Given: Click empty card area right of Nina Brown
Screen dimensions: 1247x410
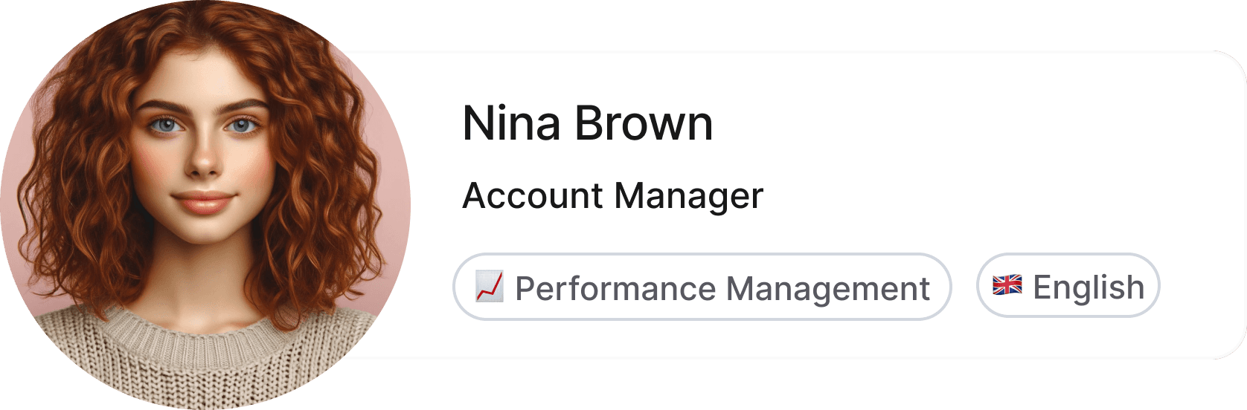Looking at the screenshot, I should [967, 123].
